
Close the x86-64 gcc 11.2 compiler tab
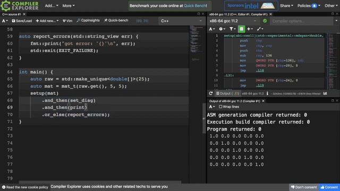point(270,14)
